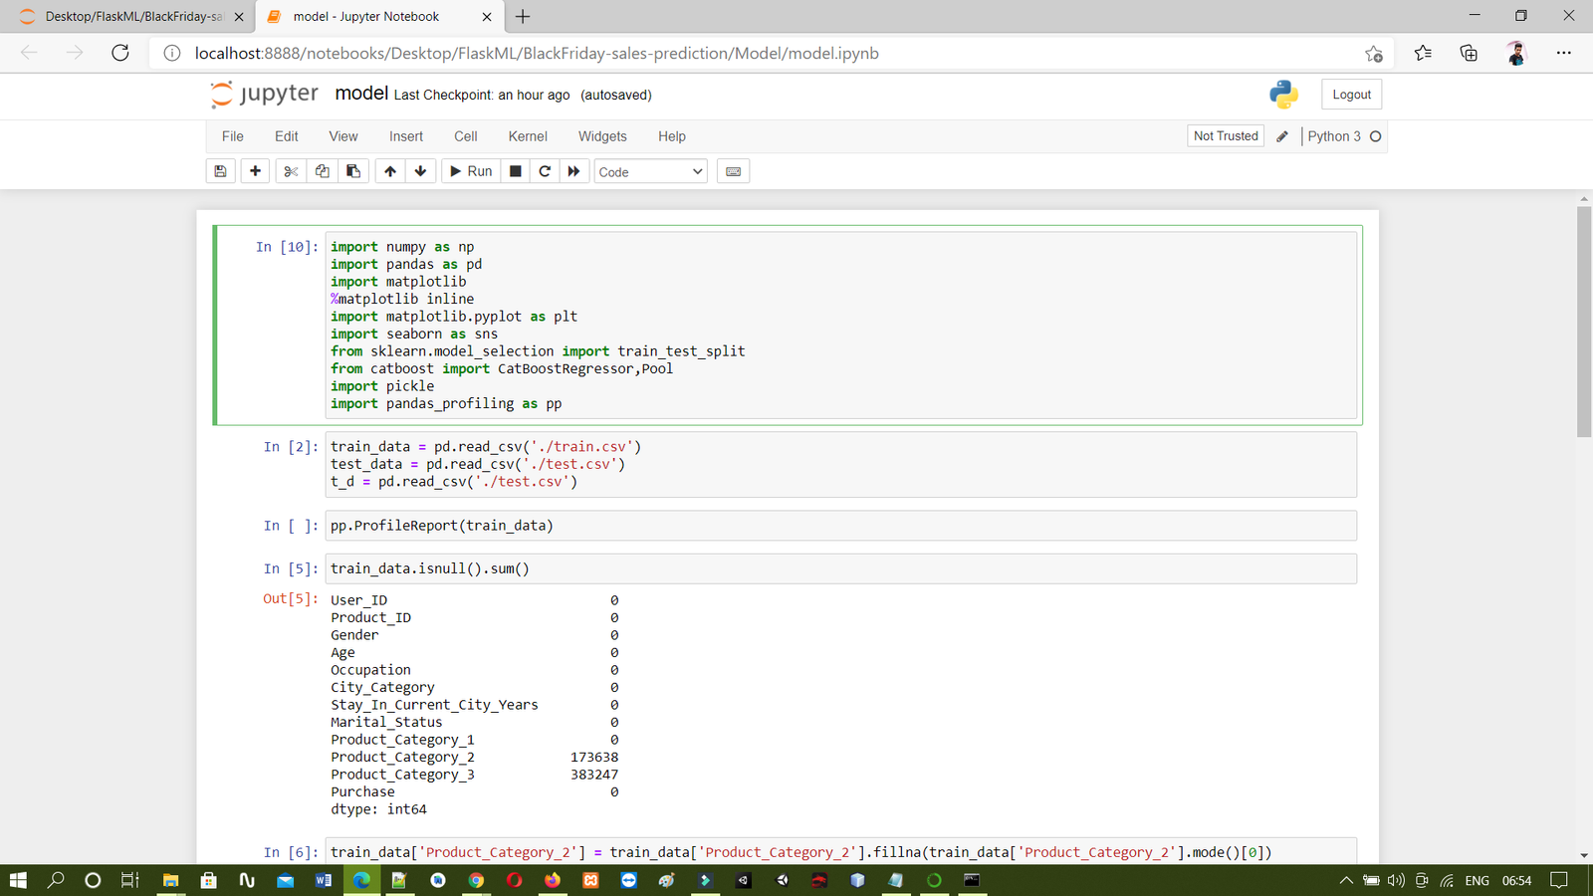Restart the kernel icon
This screenshot has height=896, width=1593.
point(545,171)
